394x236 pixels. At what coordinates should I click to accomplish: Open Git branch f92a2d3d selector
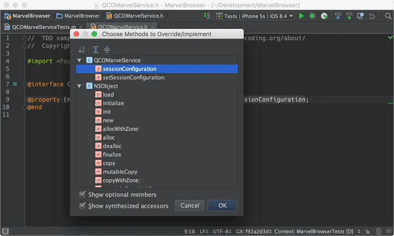254,232
